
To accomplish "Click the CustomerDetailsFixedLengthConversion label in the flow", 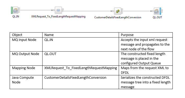I will (x=118, y=17).
